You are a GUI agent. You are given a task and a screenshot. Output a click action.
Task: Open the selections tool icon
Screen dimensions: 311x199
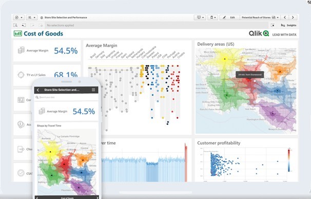273,25
